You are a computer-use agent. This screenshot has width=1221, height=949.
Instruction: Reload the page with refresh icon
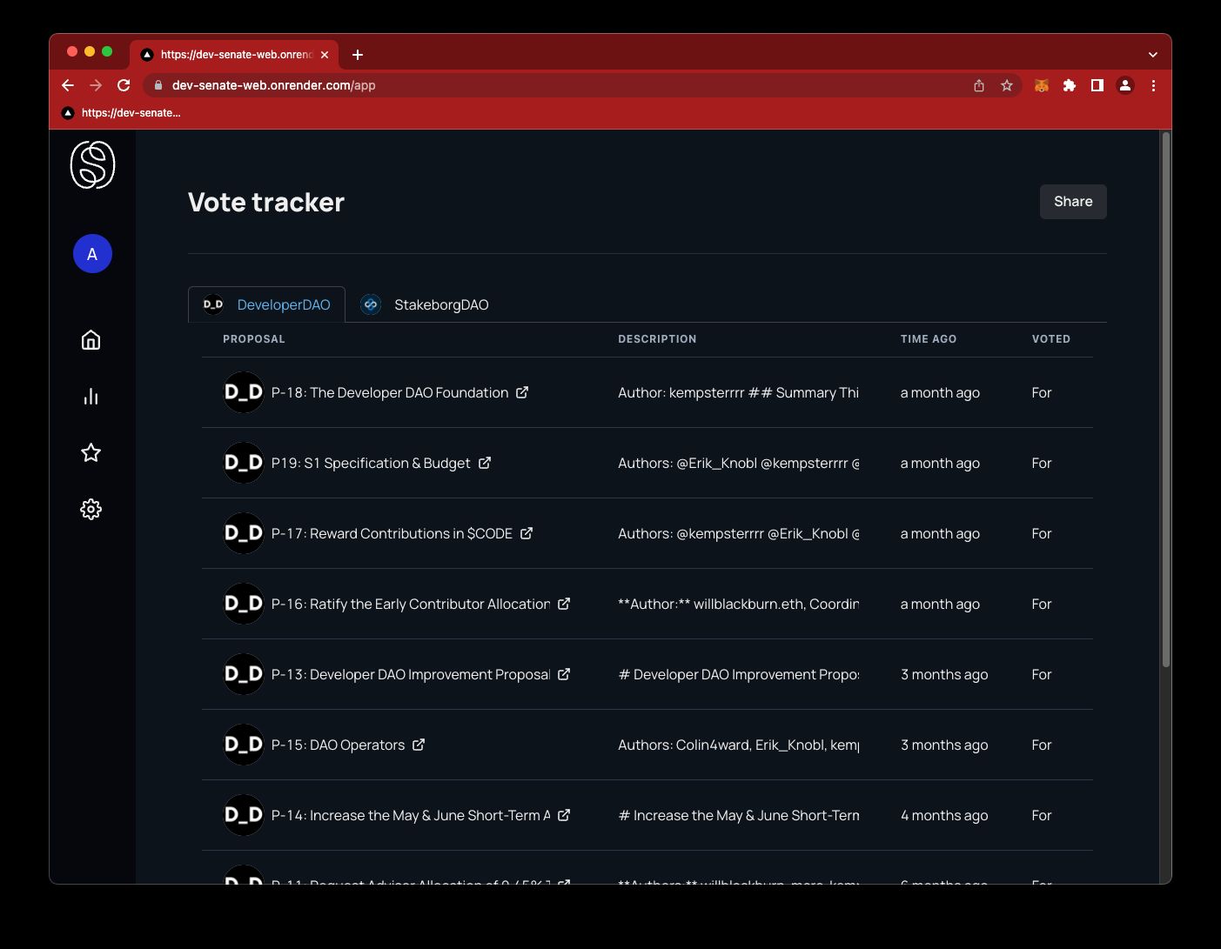pyautogui.click(x=124, y=85)
